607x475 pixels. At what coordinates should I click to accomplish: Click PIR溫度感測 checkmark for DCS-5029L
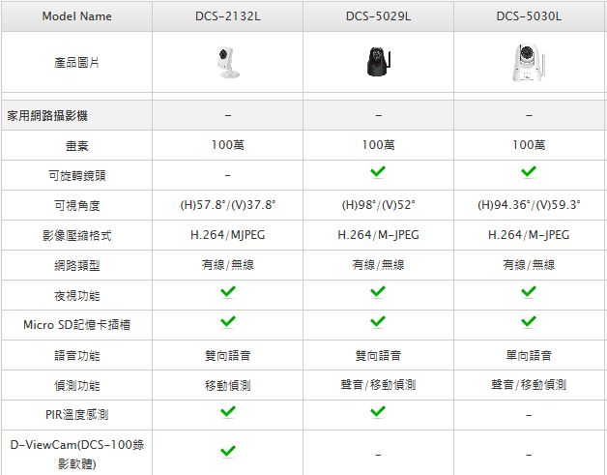tap(378, 411)
